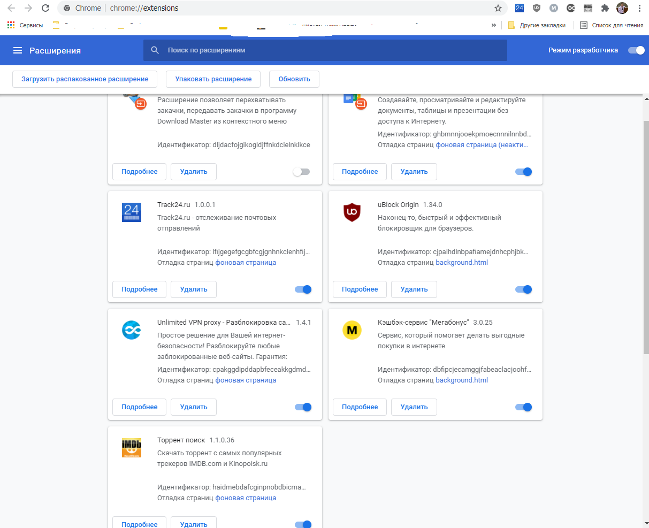649x528 pixels.
Task: Open Track24.ru фоновая страница link
Action: coord(246,263)
